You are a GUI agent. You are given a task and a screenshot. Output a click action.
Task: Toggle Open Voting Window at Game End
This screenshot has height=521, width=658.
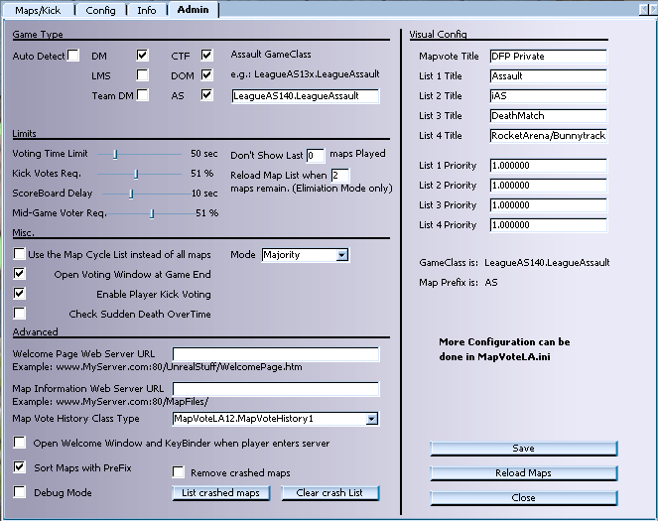(x=19, y=274)
